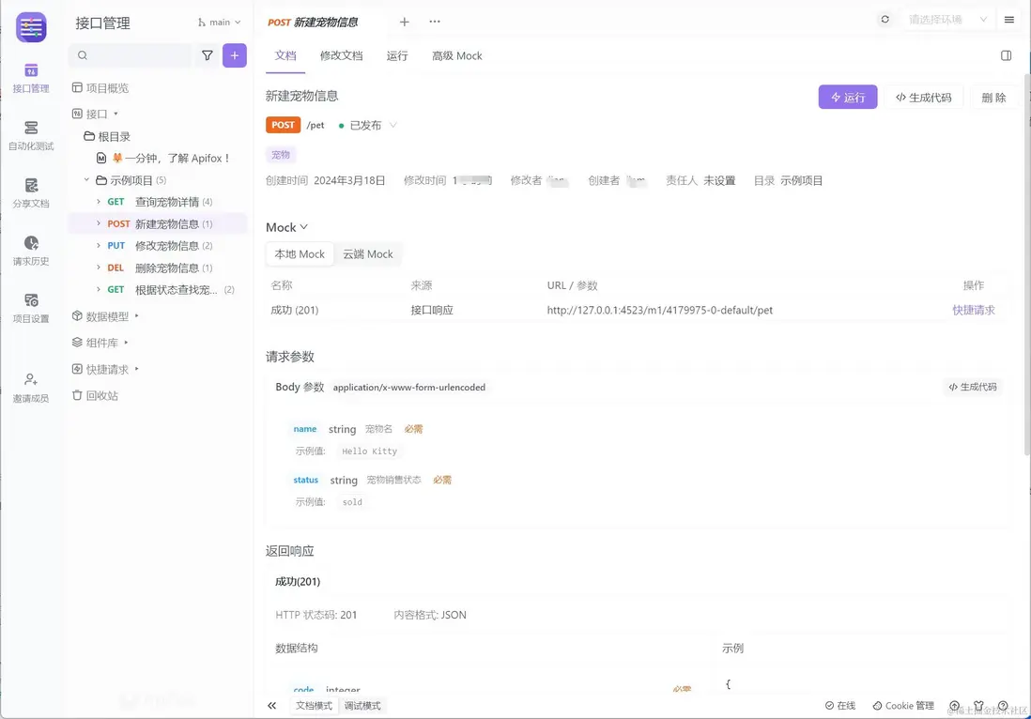The image size is (1031, 719).
Task: Collapse the 示例项目 folder
Action: click(x=86, y=180)
